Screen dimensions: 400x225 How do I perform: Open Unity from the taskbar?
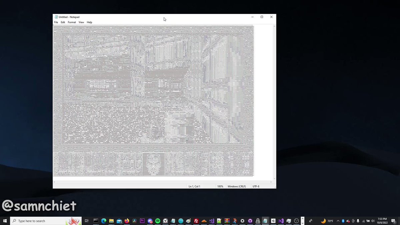273,221
